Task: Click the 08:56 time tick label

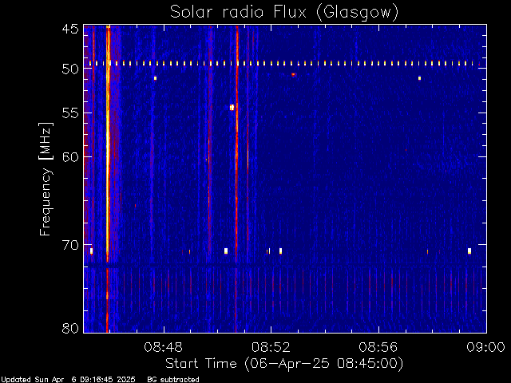Action: tap(378, 347)
